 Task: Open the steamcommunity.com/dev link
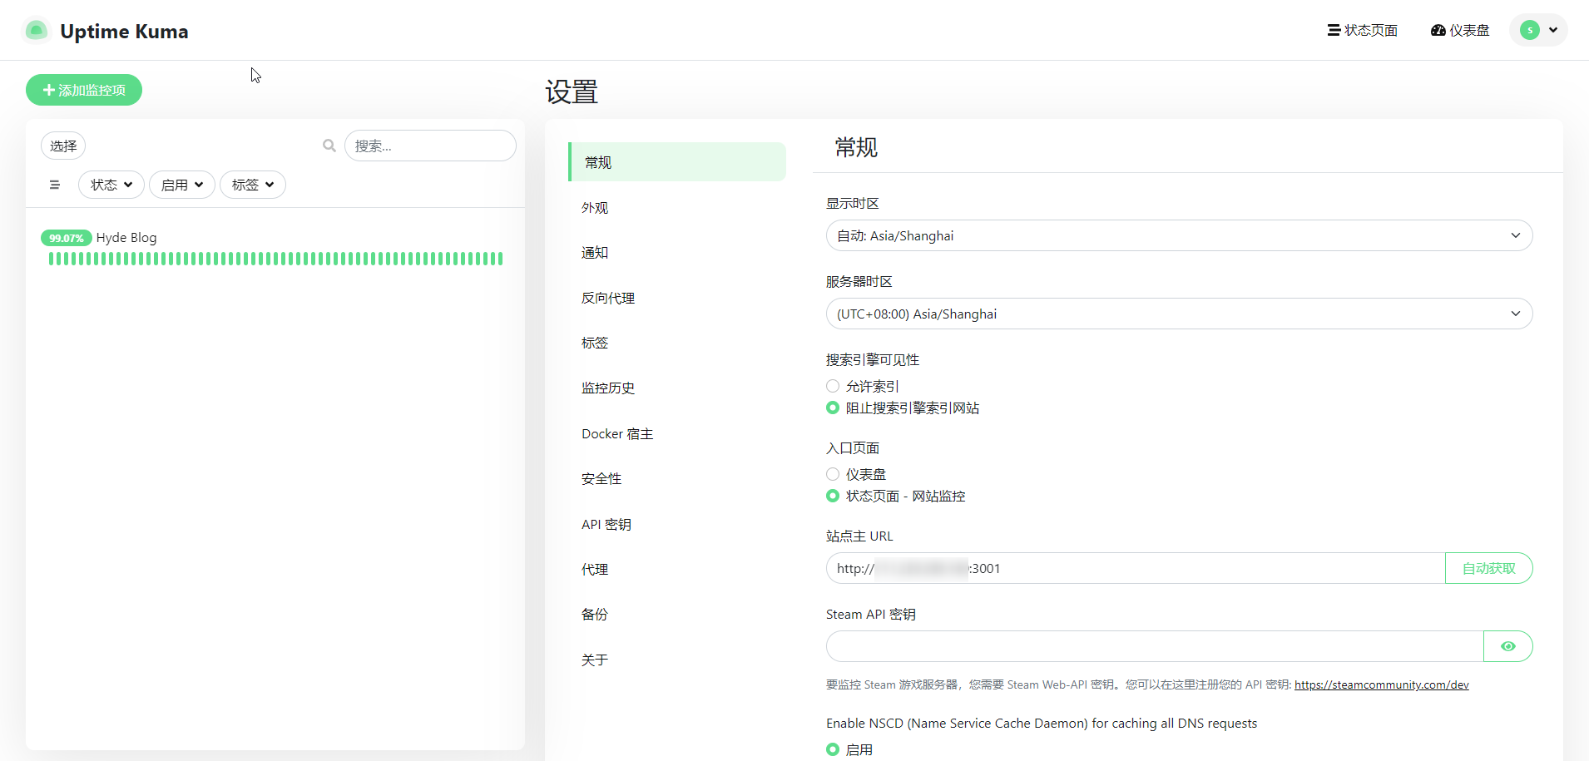[x=1382, y=684]
